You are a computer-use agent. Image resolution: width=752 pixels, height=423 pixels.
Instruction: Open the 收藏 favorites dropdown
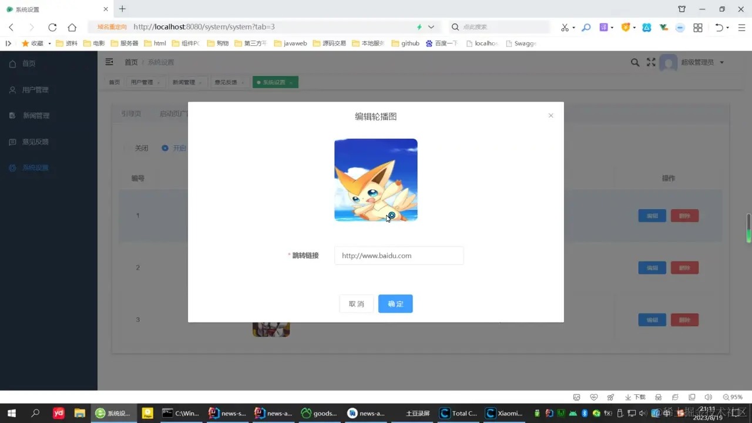36,43
